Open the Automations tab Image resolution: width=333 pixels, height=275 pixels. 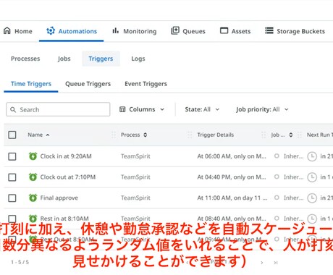pyautogui.click(x=72, y=31)
